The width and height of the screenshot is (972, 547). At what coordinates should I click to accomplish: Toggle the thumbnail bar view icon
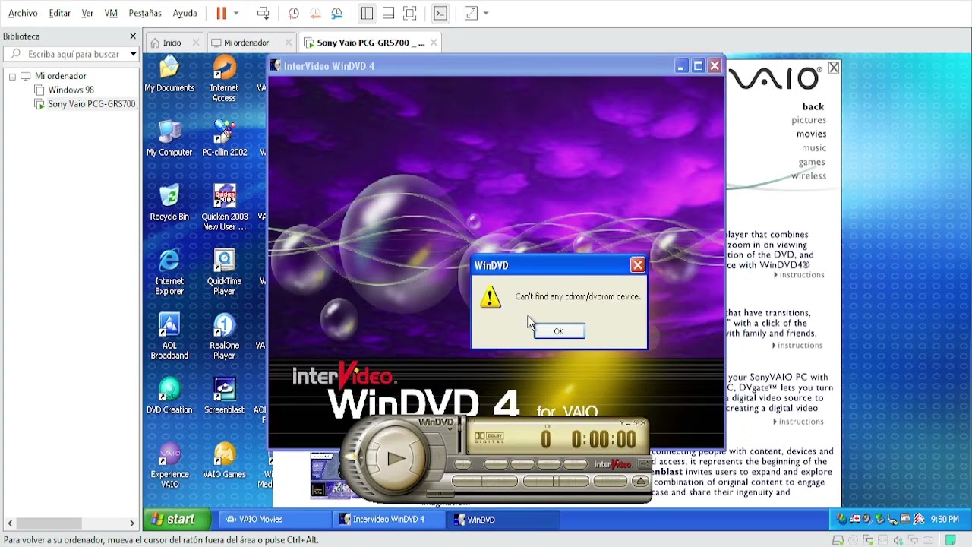pos(388,13)
